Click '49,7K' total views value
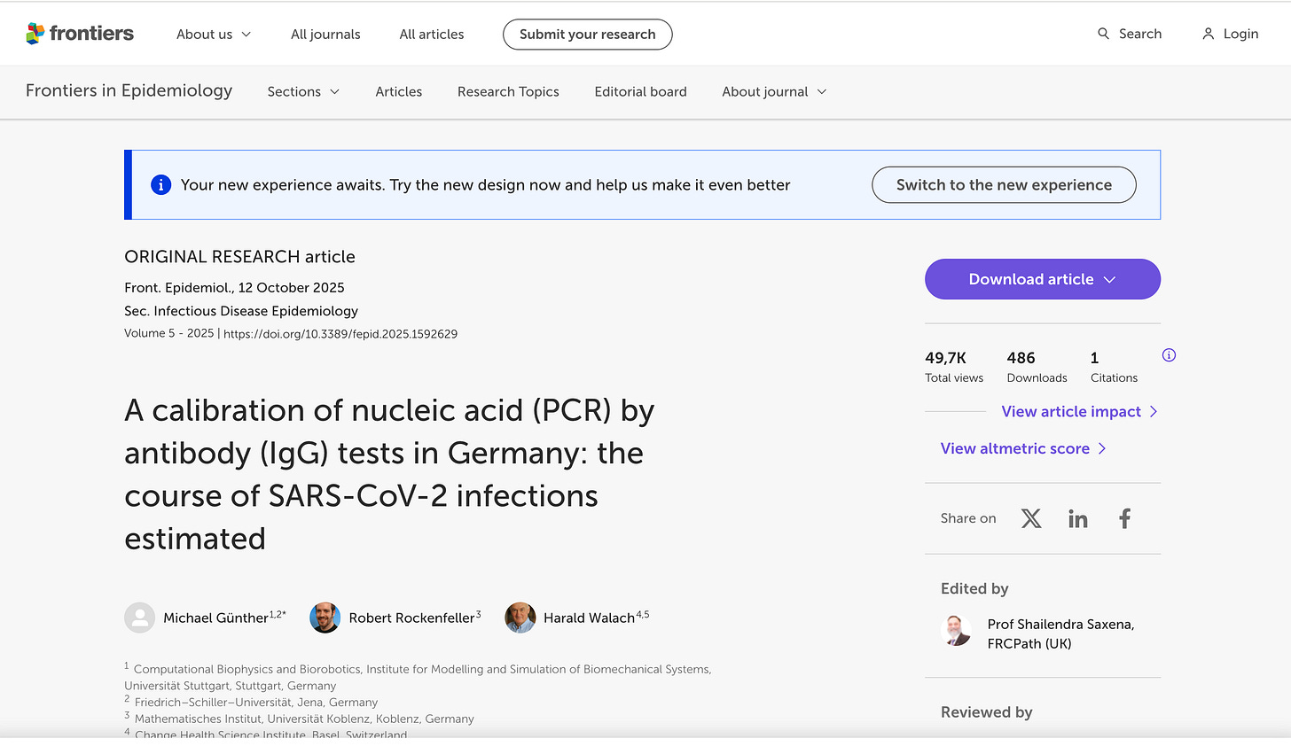 [945, 358]
